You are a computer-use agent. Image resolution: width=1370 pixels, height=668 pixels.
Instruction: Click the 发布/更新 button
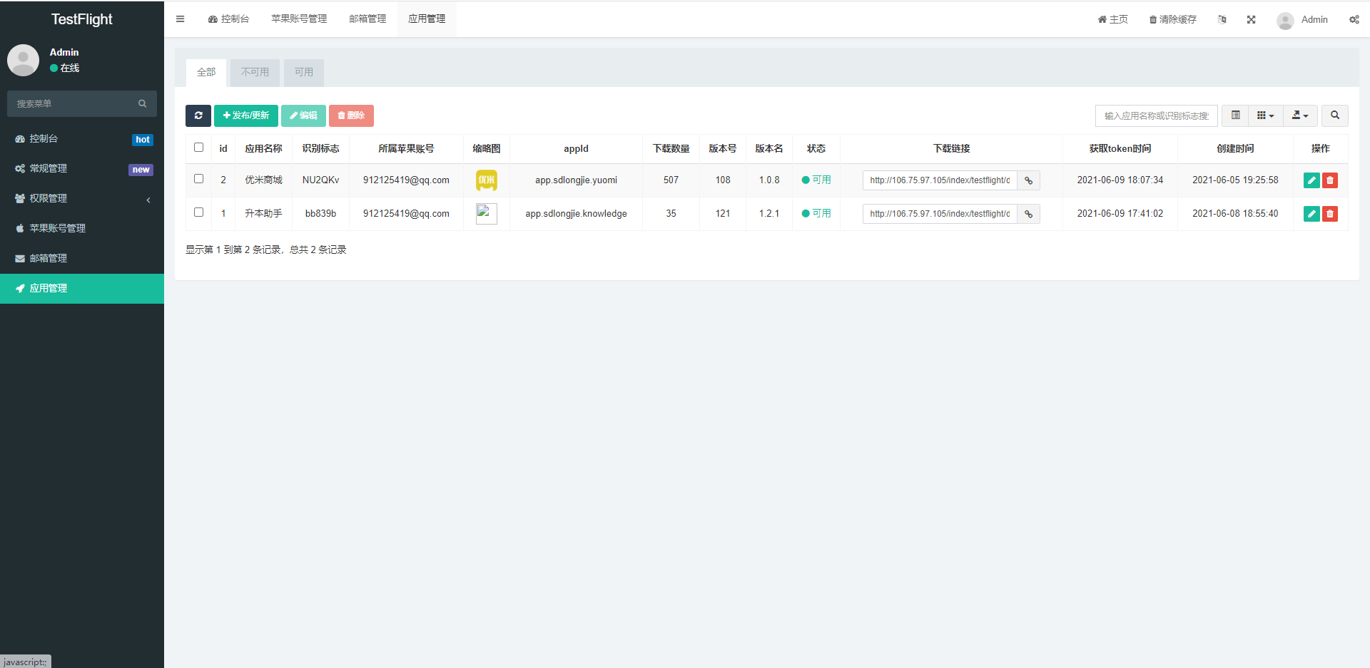click(245, 115)
